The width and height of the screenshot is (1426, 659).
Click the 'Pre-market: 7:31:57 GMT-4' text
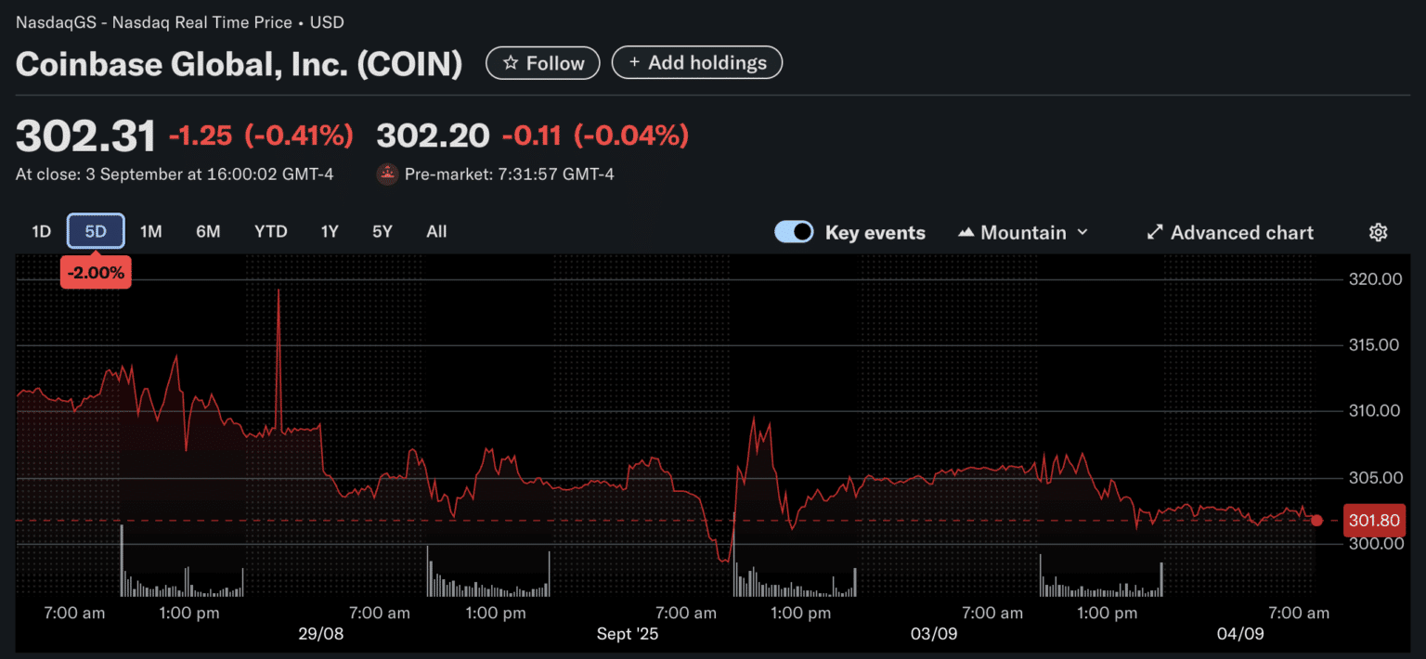point(510,174)
